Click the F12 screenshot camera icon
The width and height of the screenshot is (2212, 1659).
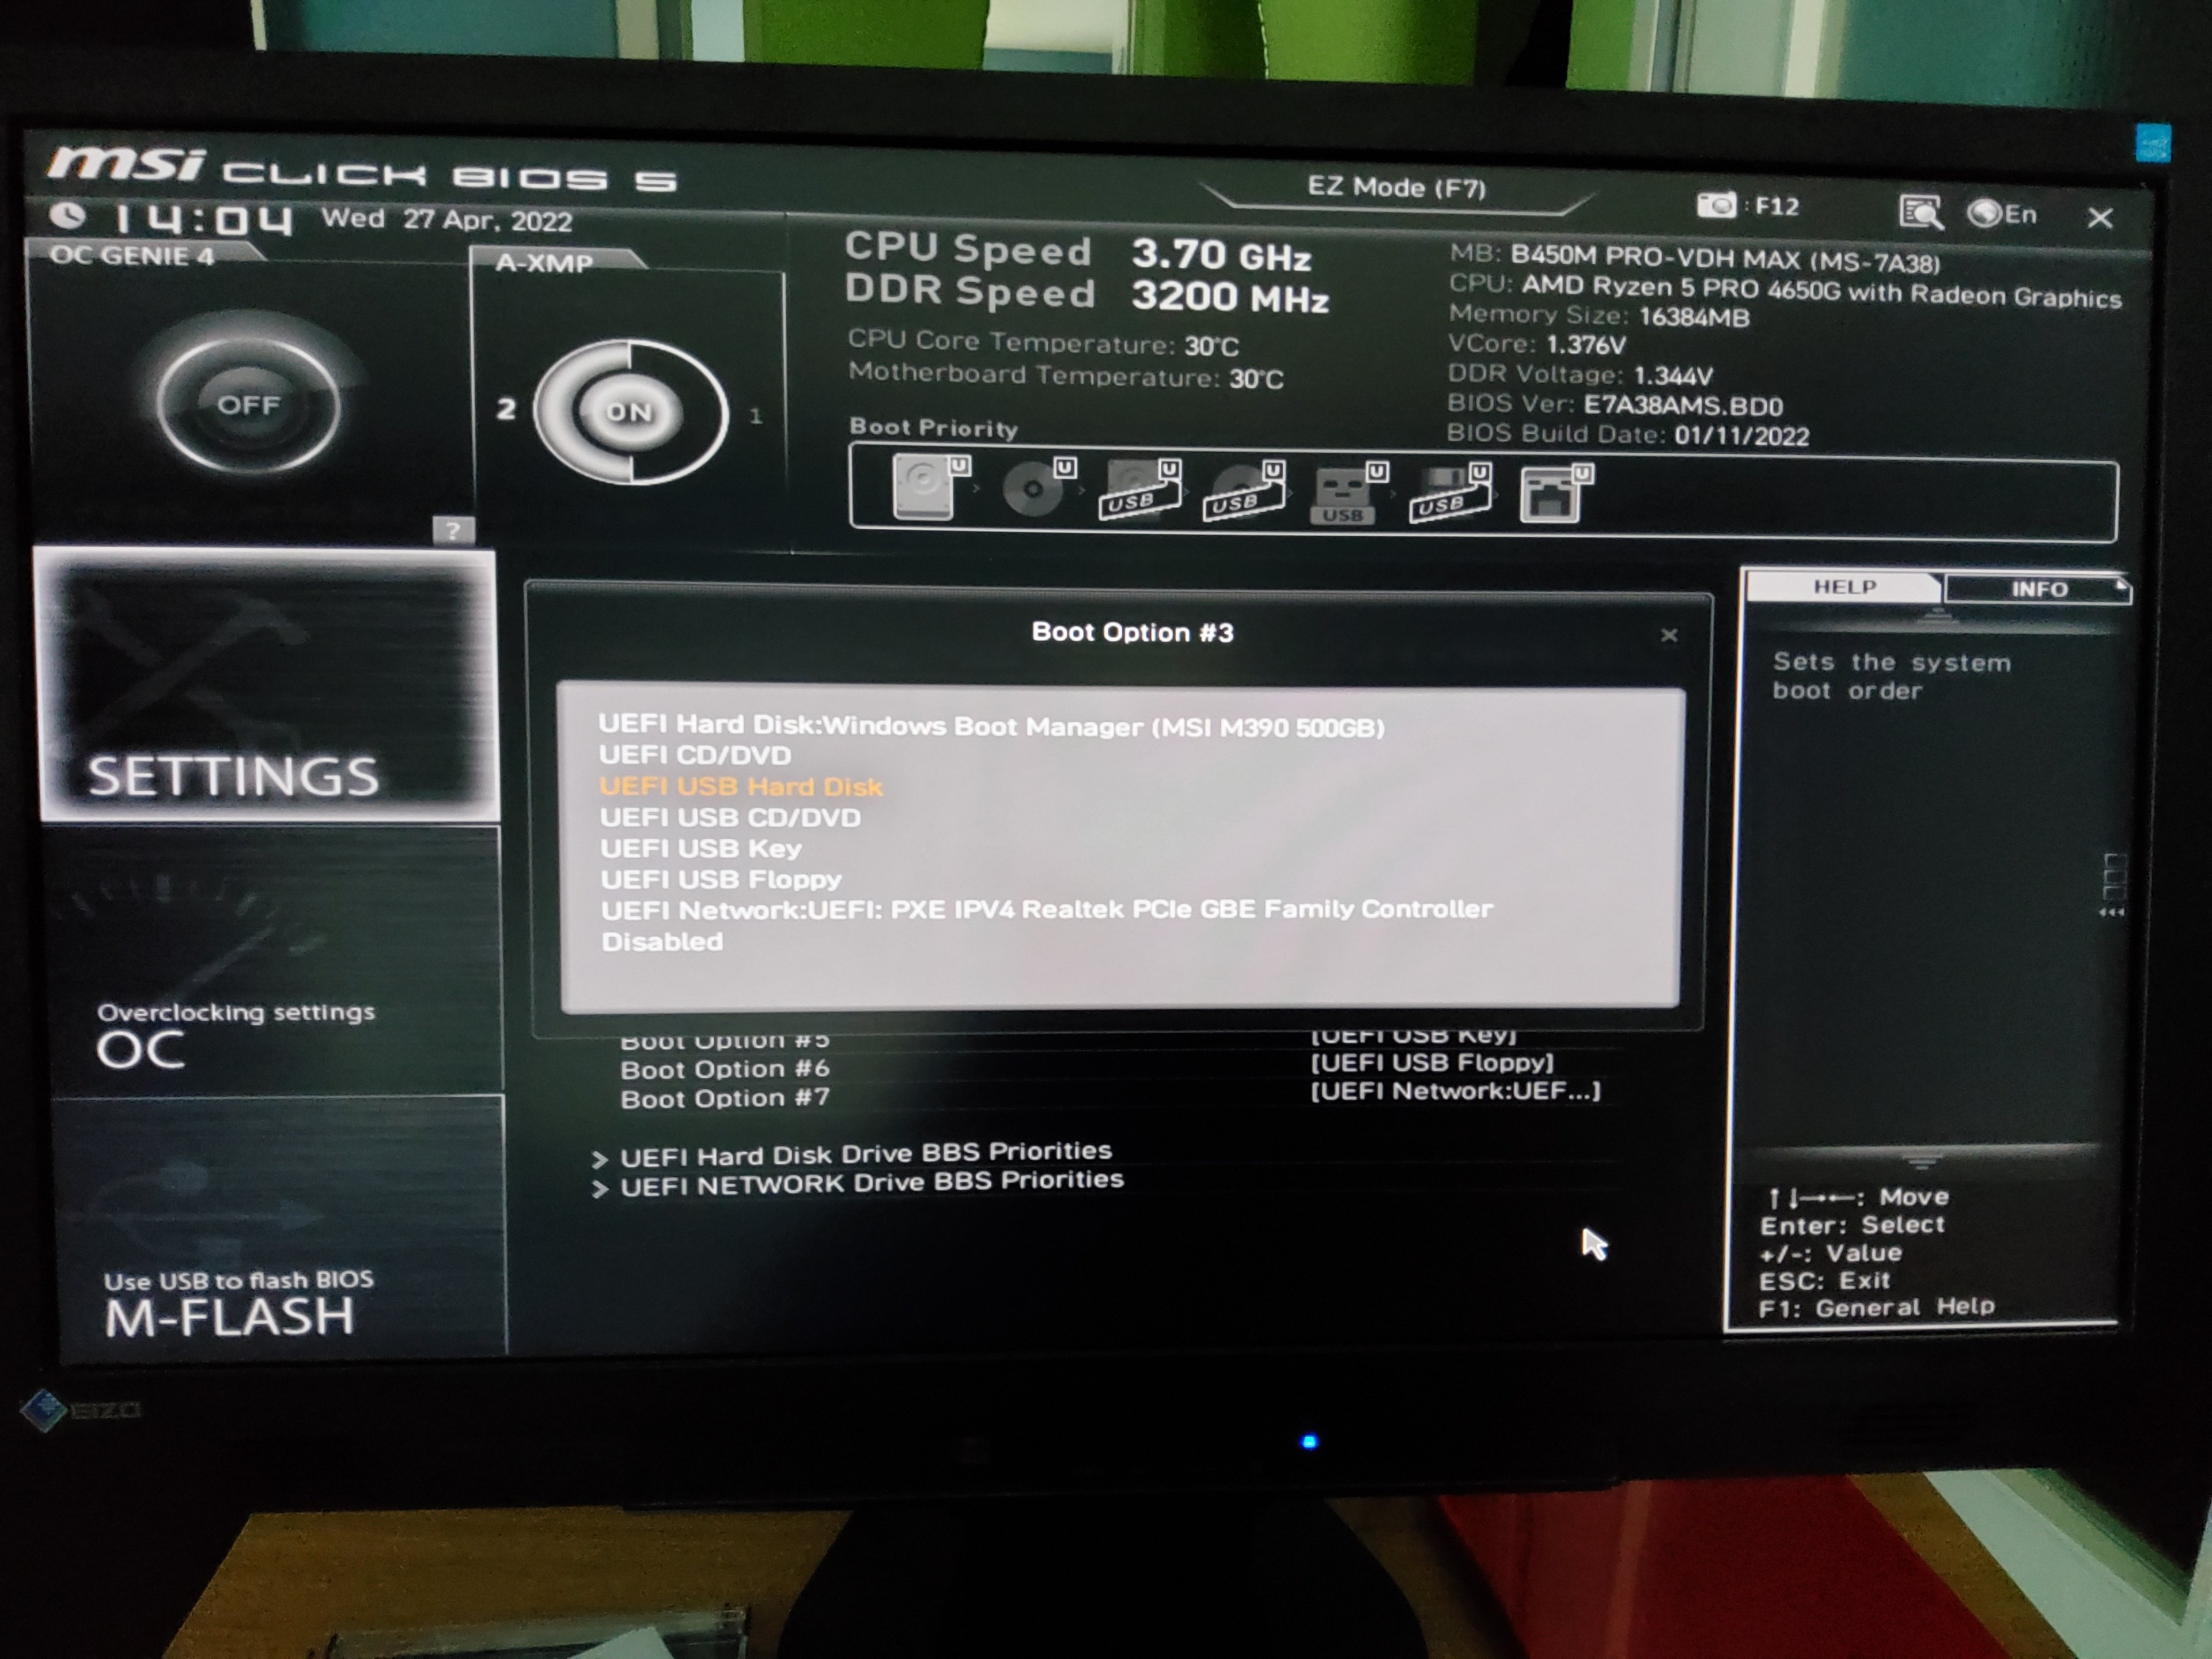1717,206
